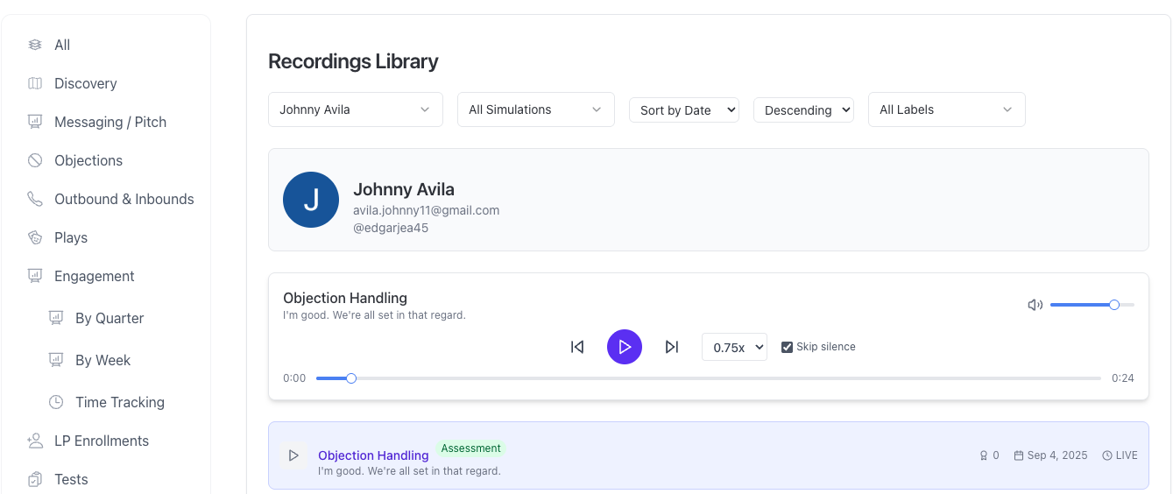Click the Plays theater mask icon

coord(35,237)
